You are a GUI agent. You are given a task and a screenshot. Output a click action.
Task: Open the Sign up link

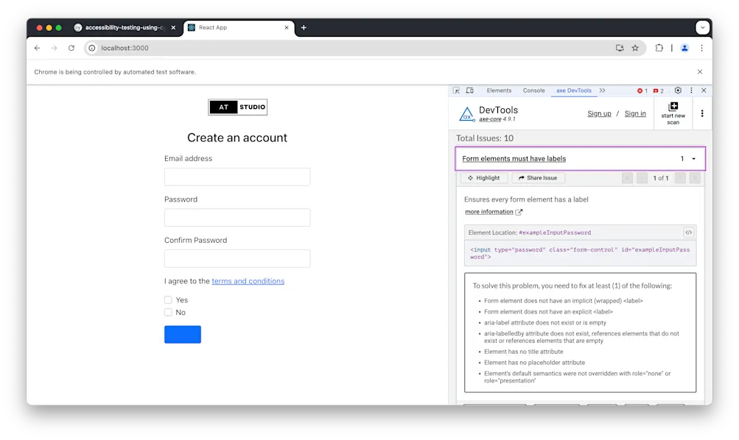pos(599,113)
